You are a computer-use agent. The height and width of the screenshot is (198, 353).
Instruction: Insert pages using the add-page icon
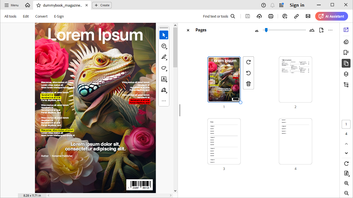click(321, 30)
